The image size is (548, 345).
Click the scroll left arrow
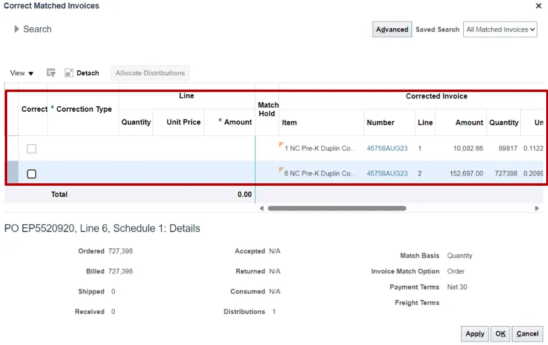262,209
